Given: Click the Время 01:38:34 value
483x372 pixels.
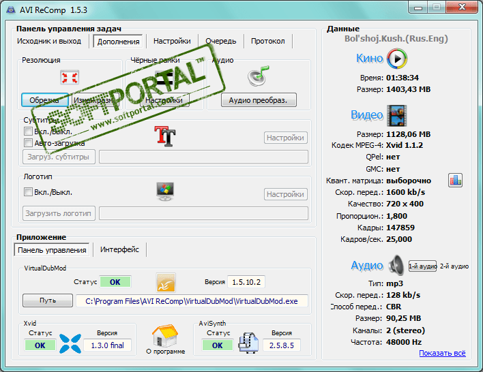Looking at the screenshot, I should 402,78.
